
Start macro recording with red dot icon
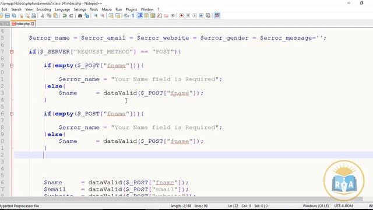point(181,16)
